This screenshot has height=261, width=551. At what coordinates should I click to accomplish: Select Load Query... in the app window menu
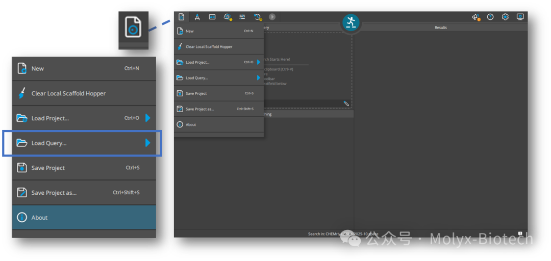(219, 77)
